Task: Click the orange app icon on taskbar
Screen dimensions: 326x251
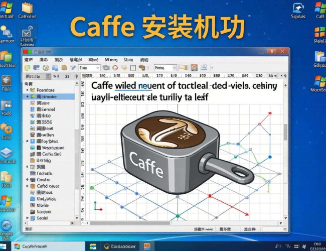Action: click(147, 246)
